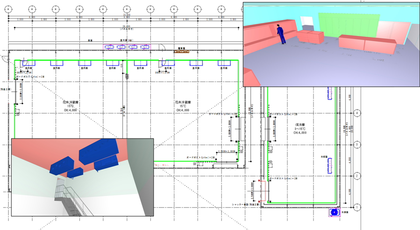The height and width of the screenshot is (230, 420).
Task: Click the blue human figure in the 3D view
Action: [281, 34]
